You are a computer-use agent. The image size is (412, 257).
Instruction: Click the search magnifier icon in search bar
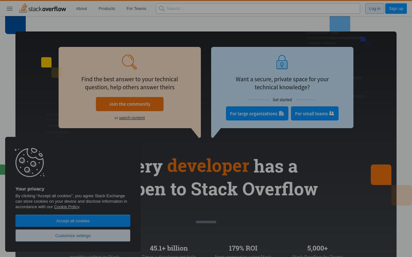coord(162,9)
